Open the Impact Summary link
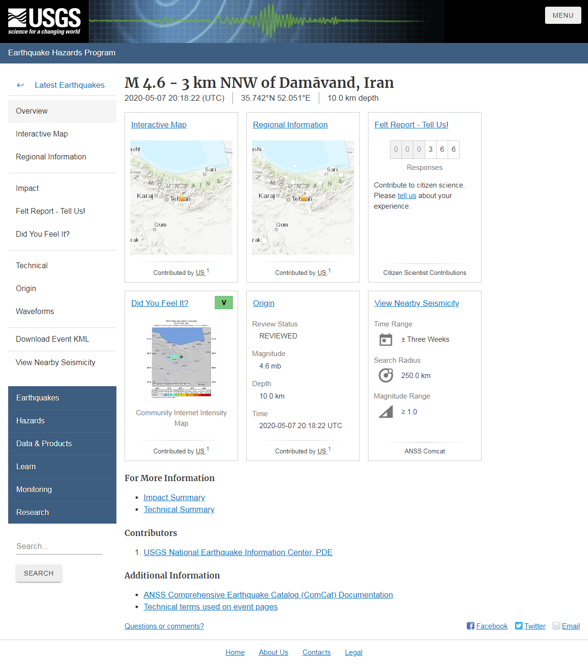Screen dimensions: 588x672 (174, 497)
